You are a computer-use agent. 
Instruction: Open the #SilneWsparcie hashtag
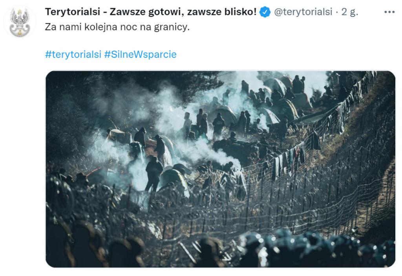pos(140,54)
